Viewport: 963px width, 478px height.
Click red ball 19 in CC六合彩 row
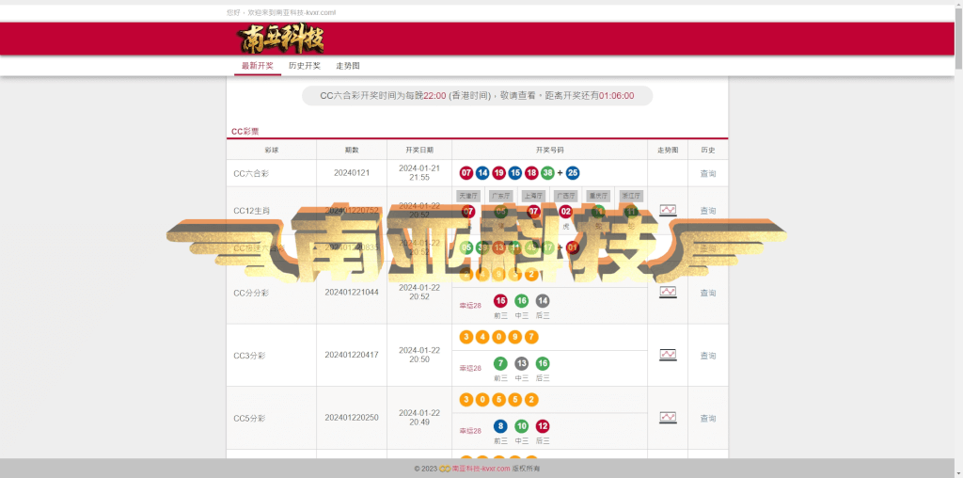pyautogui.click(x=498, y=173)
